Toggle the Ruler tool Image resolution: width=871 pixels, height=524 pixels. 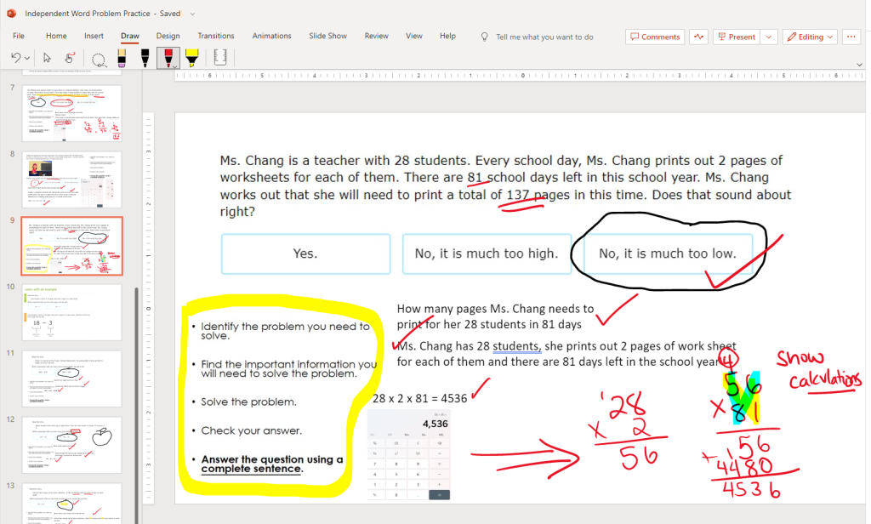220,59
